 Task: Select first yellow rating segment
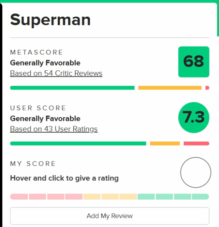click(x=92, y=197)
